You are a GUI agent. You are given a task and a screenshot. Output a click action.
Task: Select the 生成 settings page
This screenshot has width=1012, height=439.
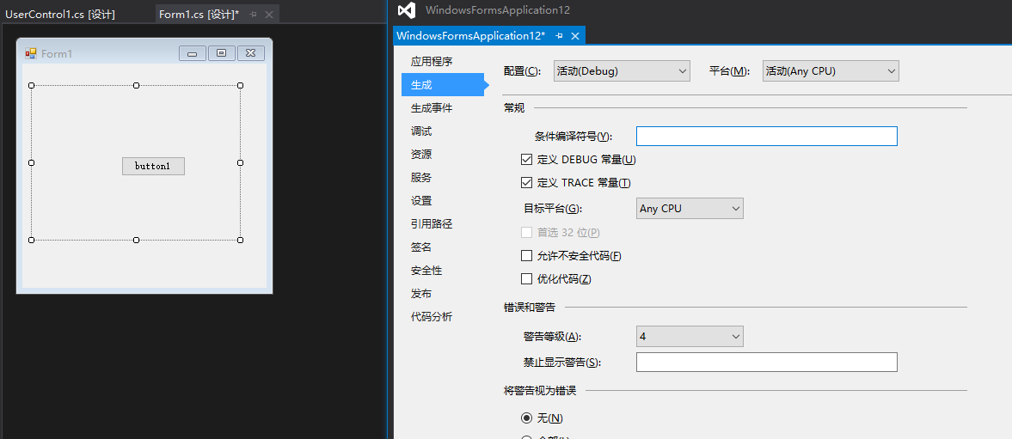pyautogui.click(x=443, y=84)
